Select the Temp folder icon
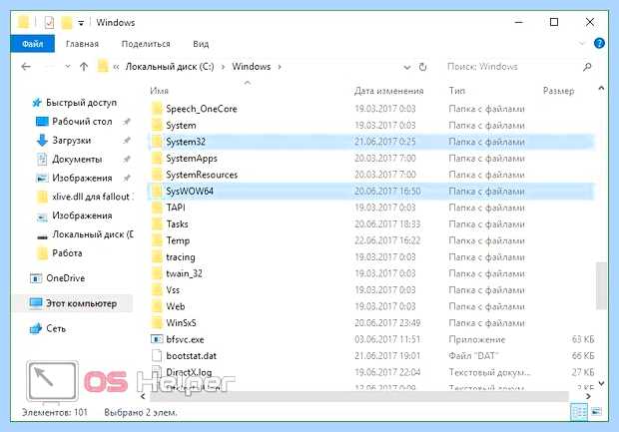This screenshot has height=432, width=619. 157,240
